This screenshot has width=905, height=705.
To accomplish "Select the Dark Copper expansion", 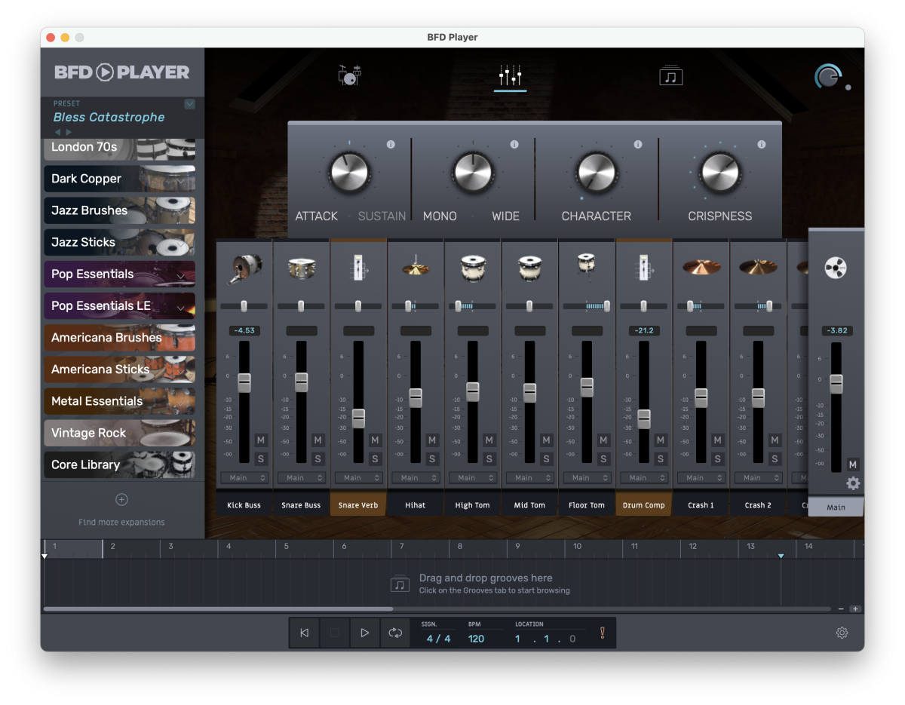I will click(119, 179).
